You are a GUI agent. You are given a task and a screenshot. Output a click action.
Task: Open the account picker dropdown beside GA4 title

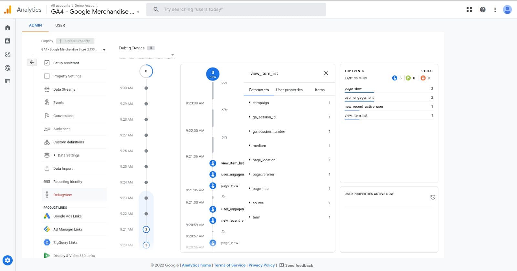138,12
